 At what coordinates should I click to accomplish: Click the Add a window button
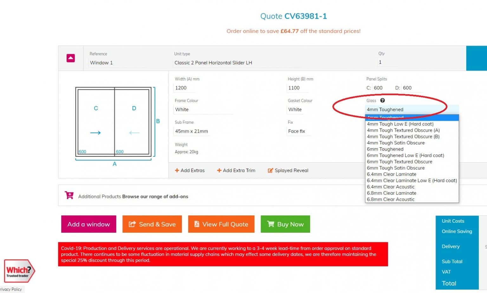88,224
